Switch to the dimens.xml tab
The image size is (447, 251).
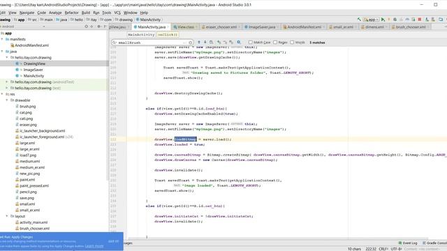(x=374, y=26)
